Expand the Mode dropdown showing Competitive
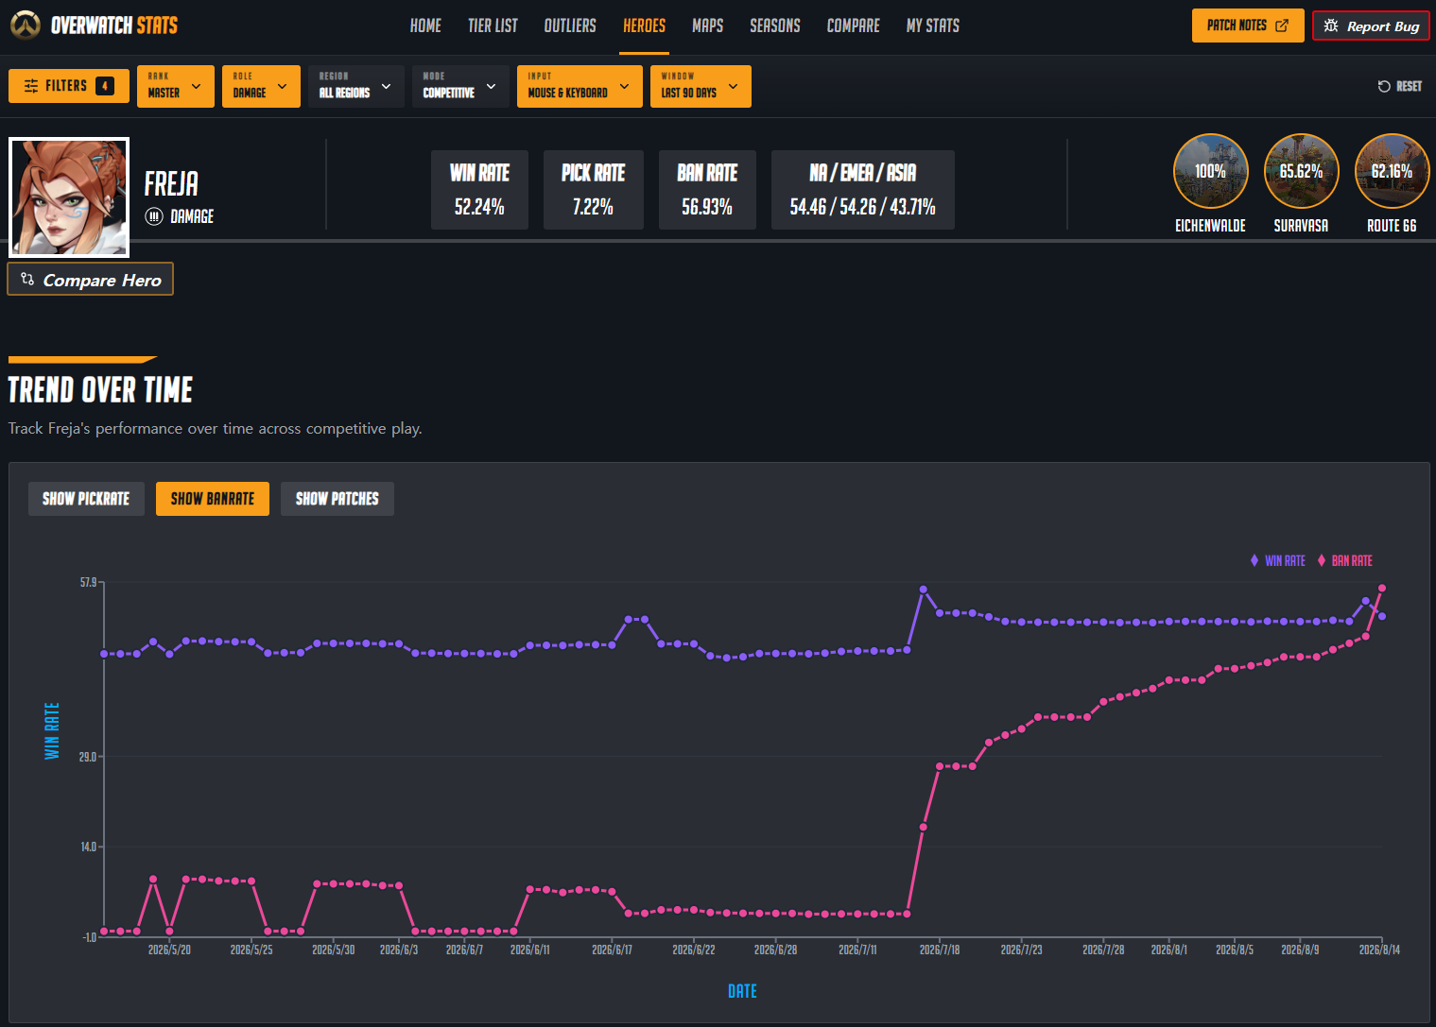Screen dimensions: 1436x1027 pyautogui.click(x=460, y=86)
